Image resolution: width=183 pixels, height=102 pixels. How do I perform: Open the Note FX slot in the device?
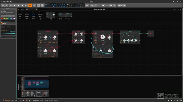pos(39,93)
